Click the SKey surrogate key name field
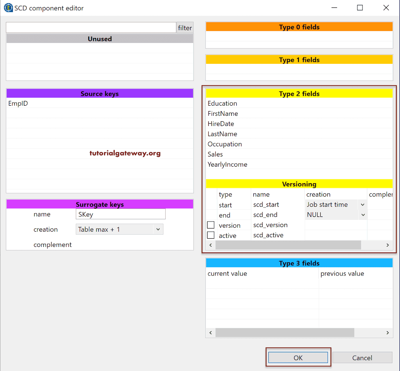 (x=120, y=214)
